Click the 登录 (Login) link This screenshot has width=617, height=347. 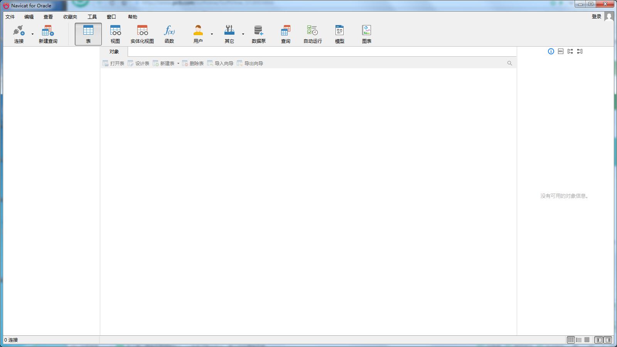[x=595, y=17]
